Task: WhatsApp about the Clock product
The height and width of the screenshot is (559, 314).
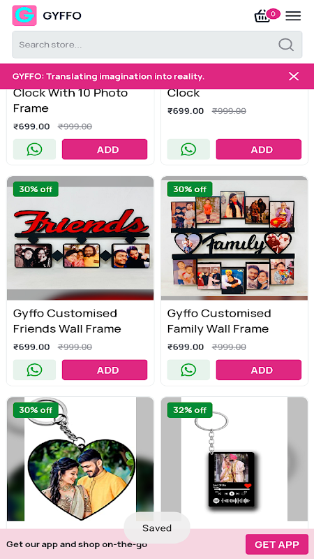Action: pyautogui.click(x=188, y=150)
